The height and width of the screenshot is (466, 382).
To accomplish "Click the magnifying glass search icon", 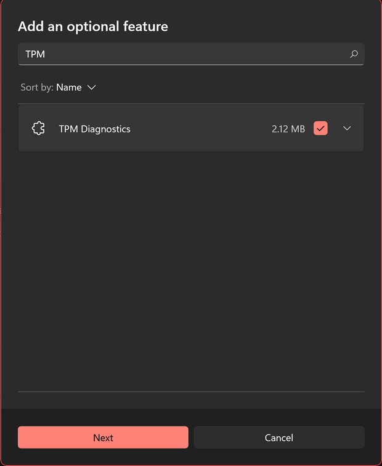I will tap(354, 54).
